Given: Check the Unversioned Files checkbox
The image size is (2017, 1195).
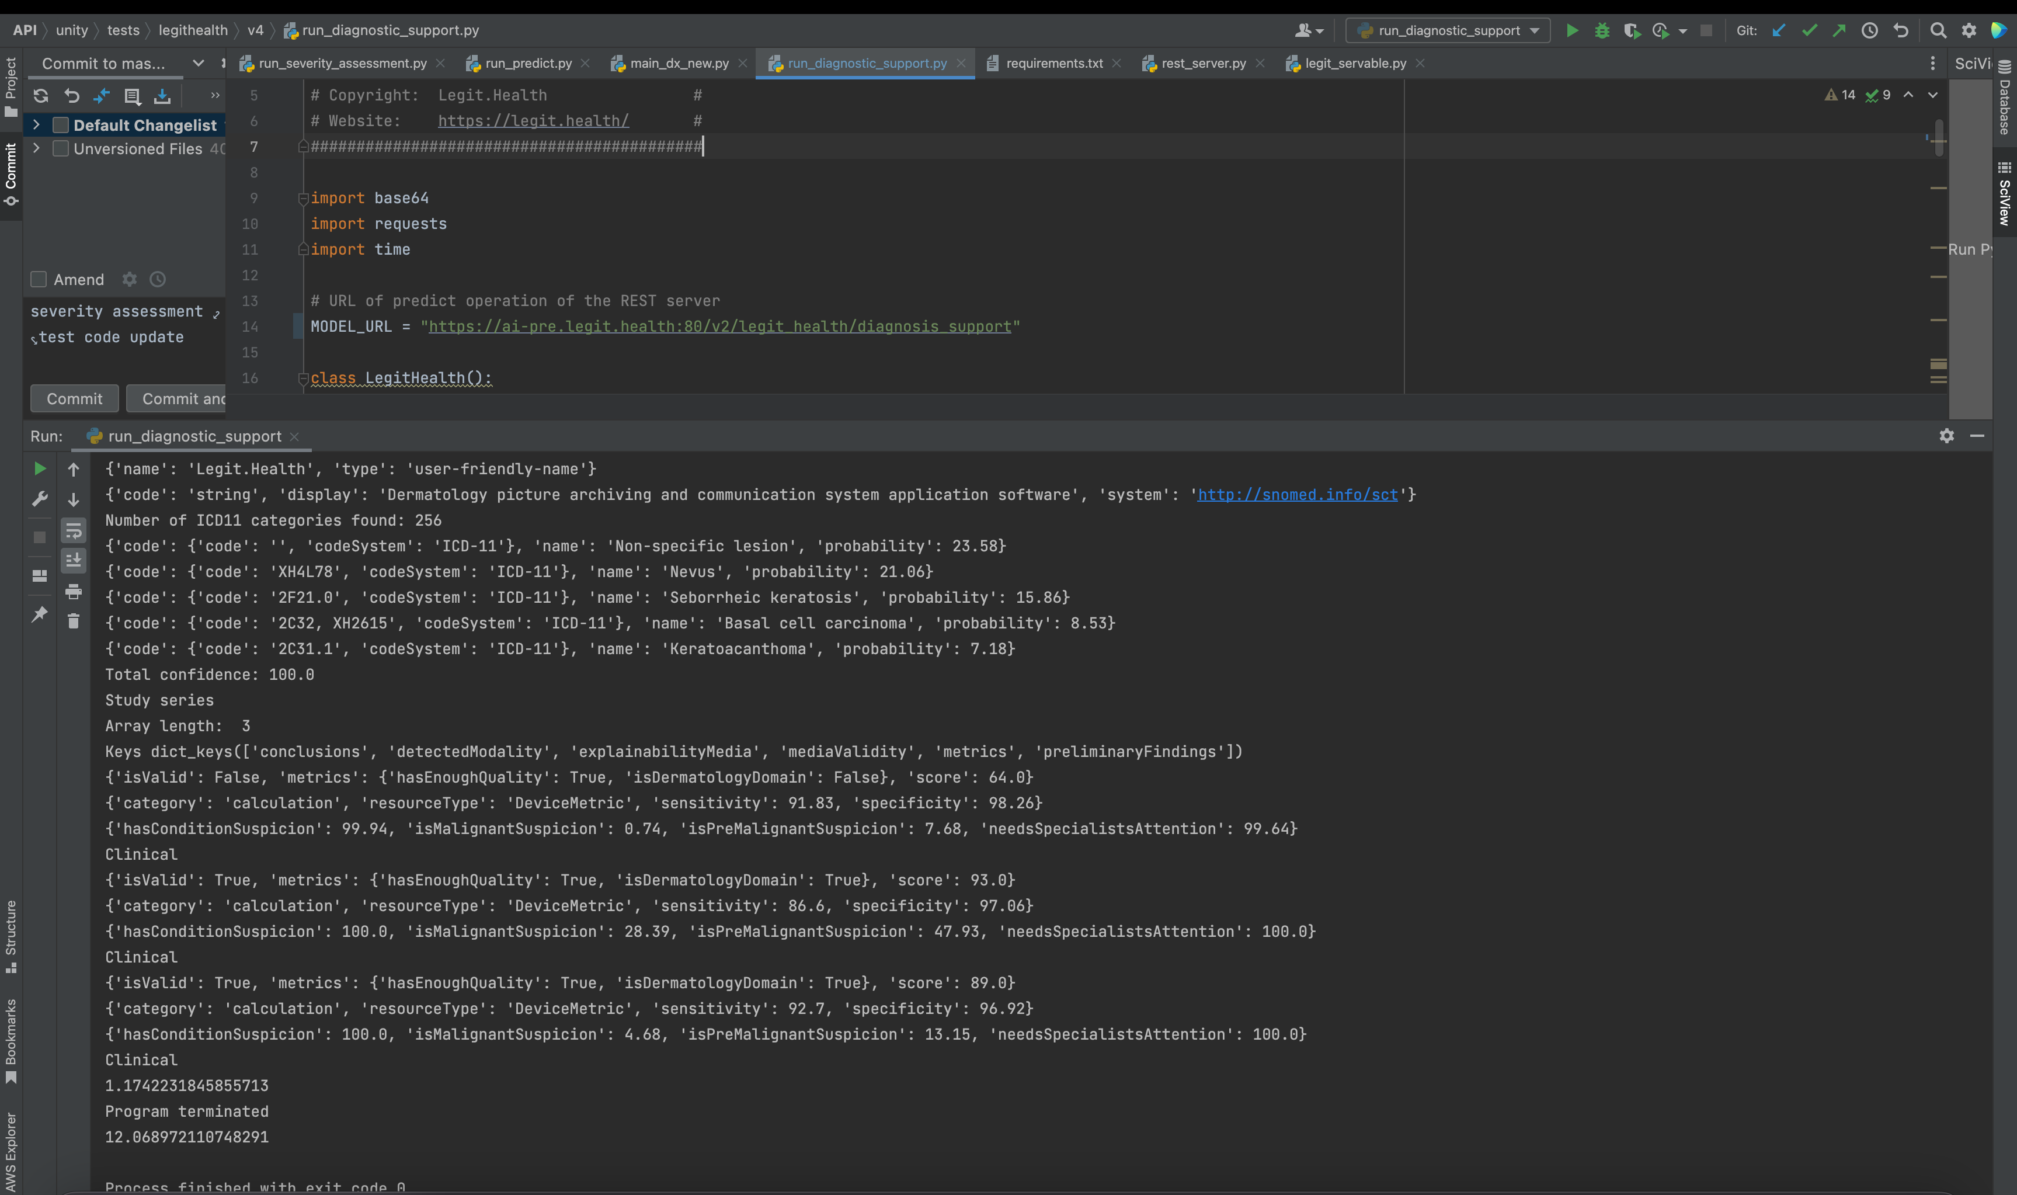Looking at the screenshot, I should click(60, 149).
